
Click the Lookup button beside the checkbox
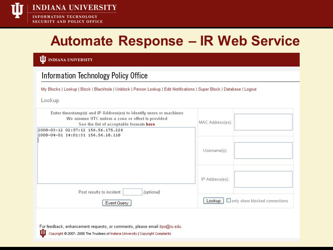pos(213,201)
